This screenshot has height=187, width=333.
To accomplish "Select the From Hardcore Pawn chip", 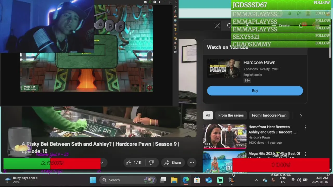I will click(269, 115).
